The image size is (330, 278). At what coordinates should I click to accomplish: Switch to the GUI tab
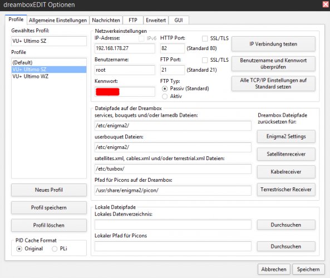[x=179, y=21]
